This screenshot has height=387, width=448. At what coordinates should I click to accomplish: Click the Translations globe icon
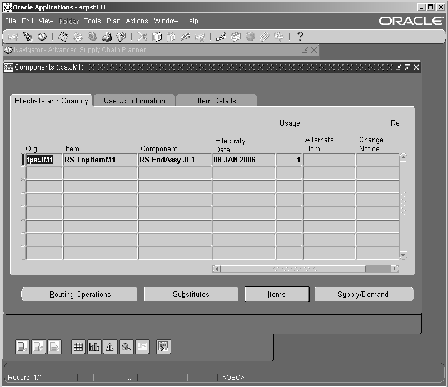[250, 37]
